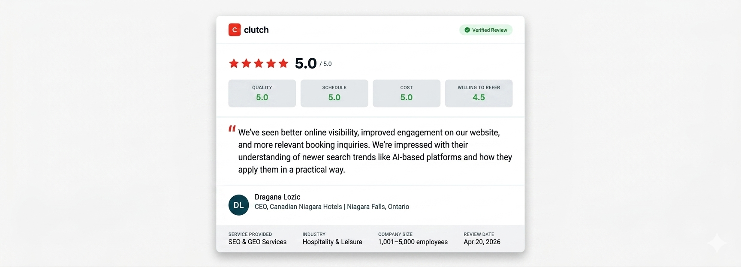Click the Service Provided label
Screen dimensions: 741x267
[x=250, y=234]
